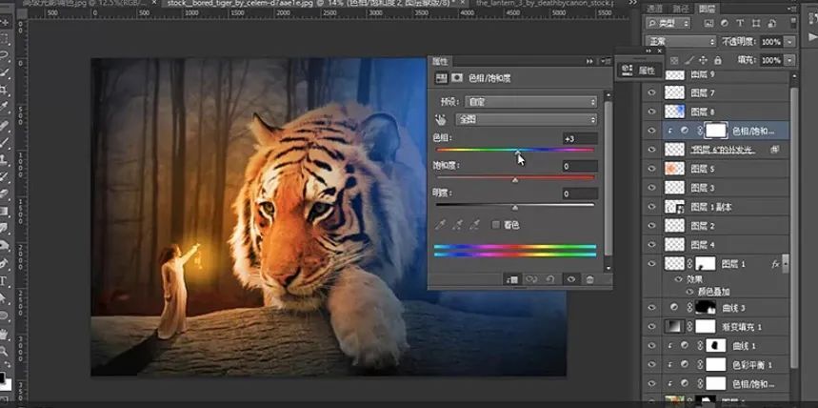Toggle visibility of 曲线 3 layer
Image resolution: width=818 pixels, height=408 pixels.
[651, 308]
